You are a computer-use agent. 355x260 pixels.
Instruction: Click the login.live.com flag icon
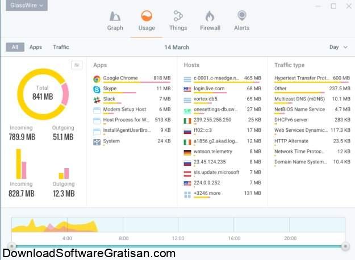187,89
